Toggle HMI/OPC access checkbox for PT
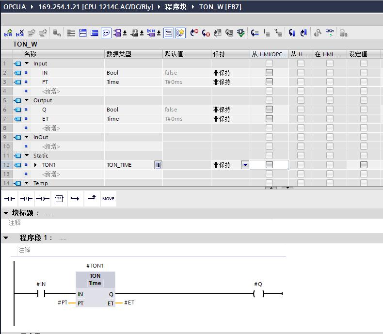Viewport: 383px width, 334px height. coord(269,82)
